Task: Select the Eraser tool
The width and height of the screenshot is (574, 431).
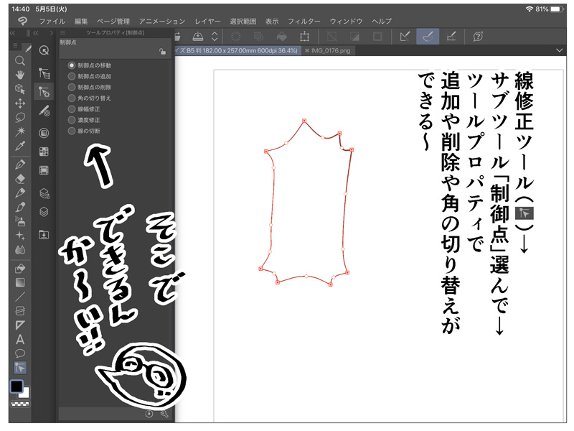Action: 20,178
